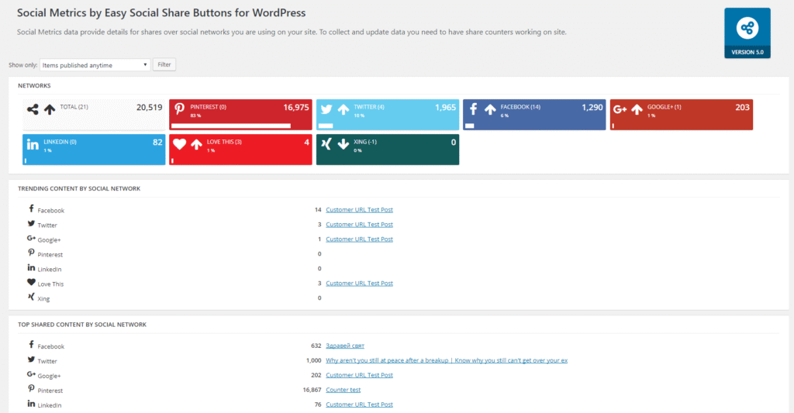This screenshot has height=413, width=794.
Task: Click the up arrow in the Love This card
Action: coord(196,144)
